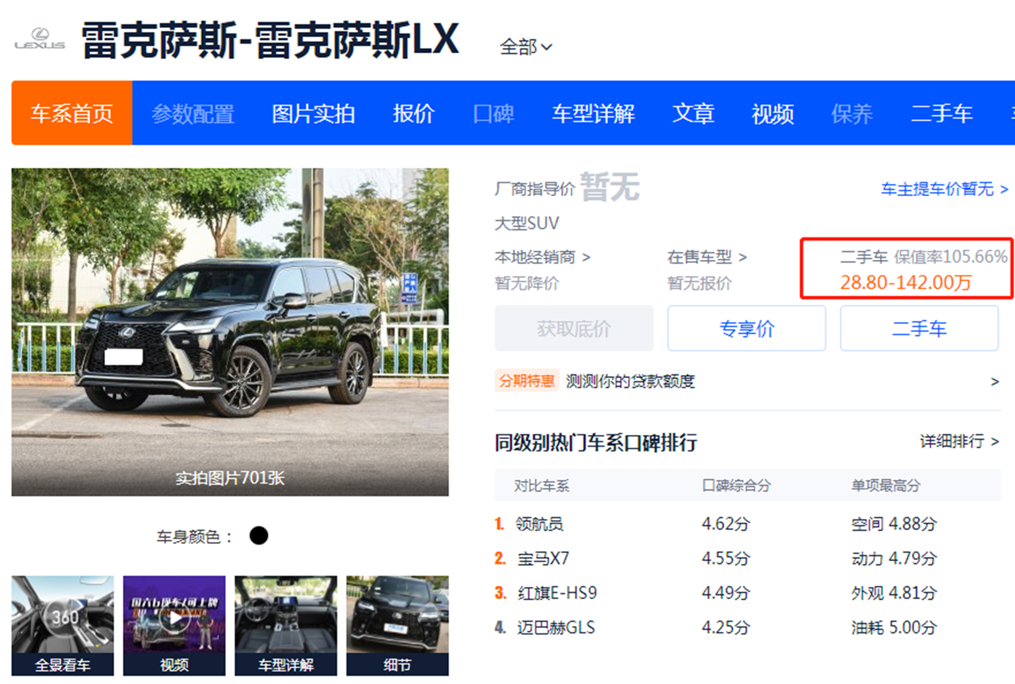The height and width of the screenshot is (684, 1015).
Task: Open 测测你的贷款额度 link
Action: [x=630, y=381]
